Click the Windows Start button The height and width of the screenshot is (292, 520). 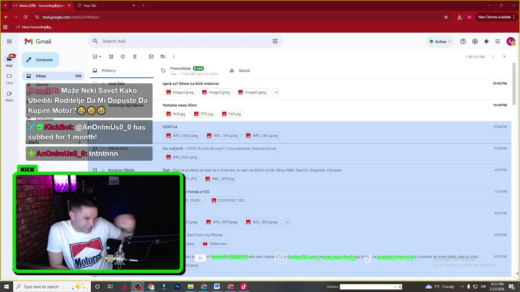coord(6,287)
